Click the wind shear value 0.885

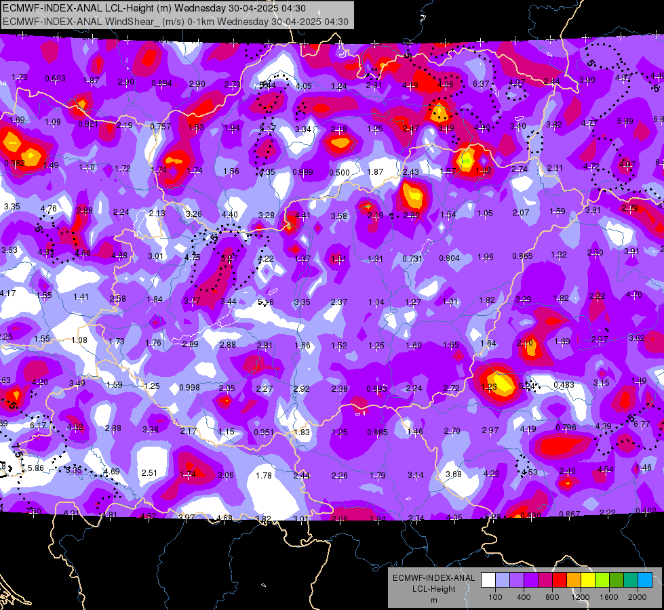click(x=377, y=432)
